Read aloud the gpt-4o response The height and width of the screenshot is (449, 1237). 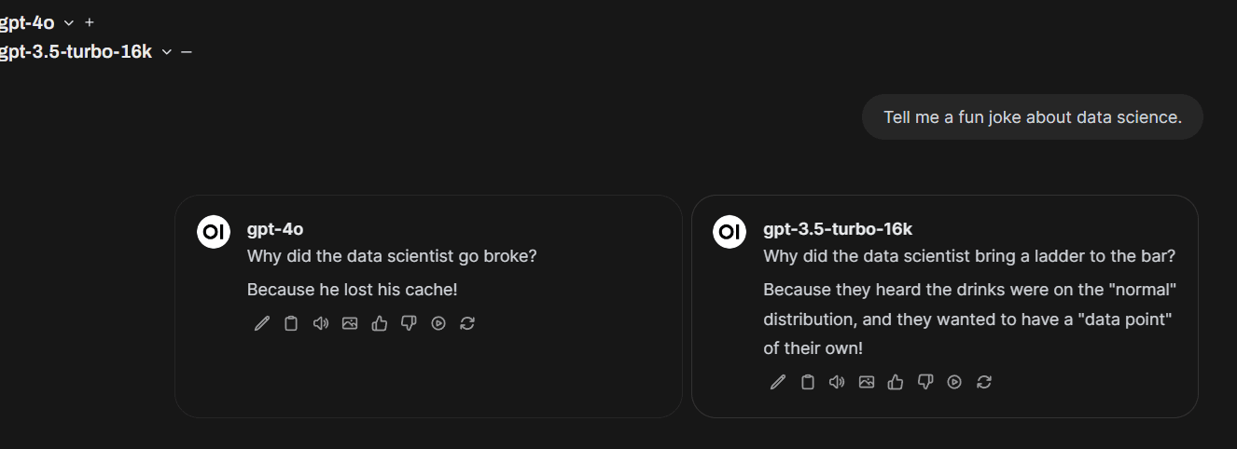pos(320,323)
